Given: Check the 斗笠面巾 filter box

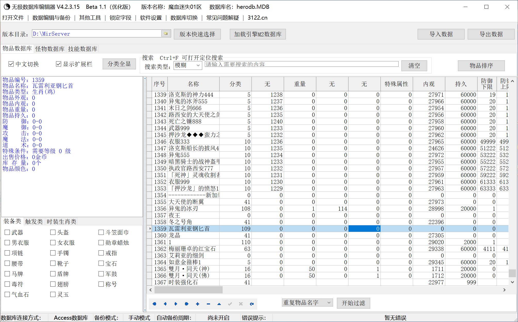Looking at the screenshot, I should point(101,232).
